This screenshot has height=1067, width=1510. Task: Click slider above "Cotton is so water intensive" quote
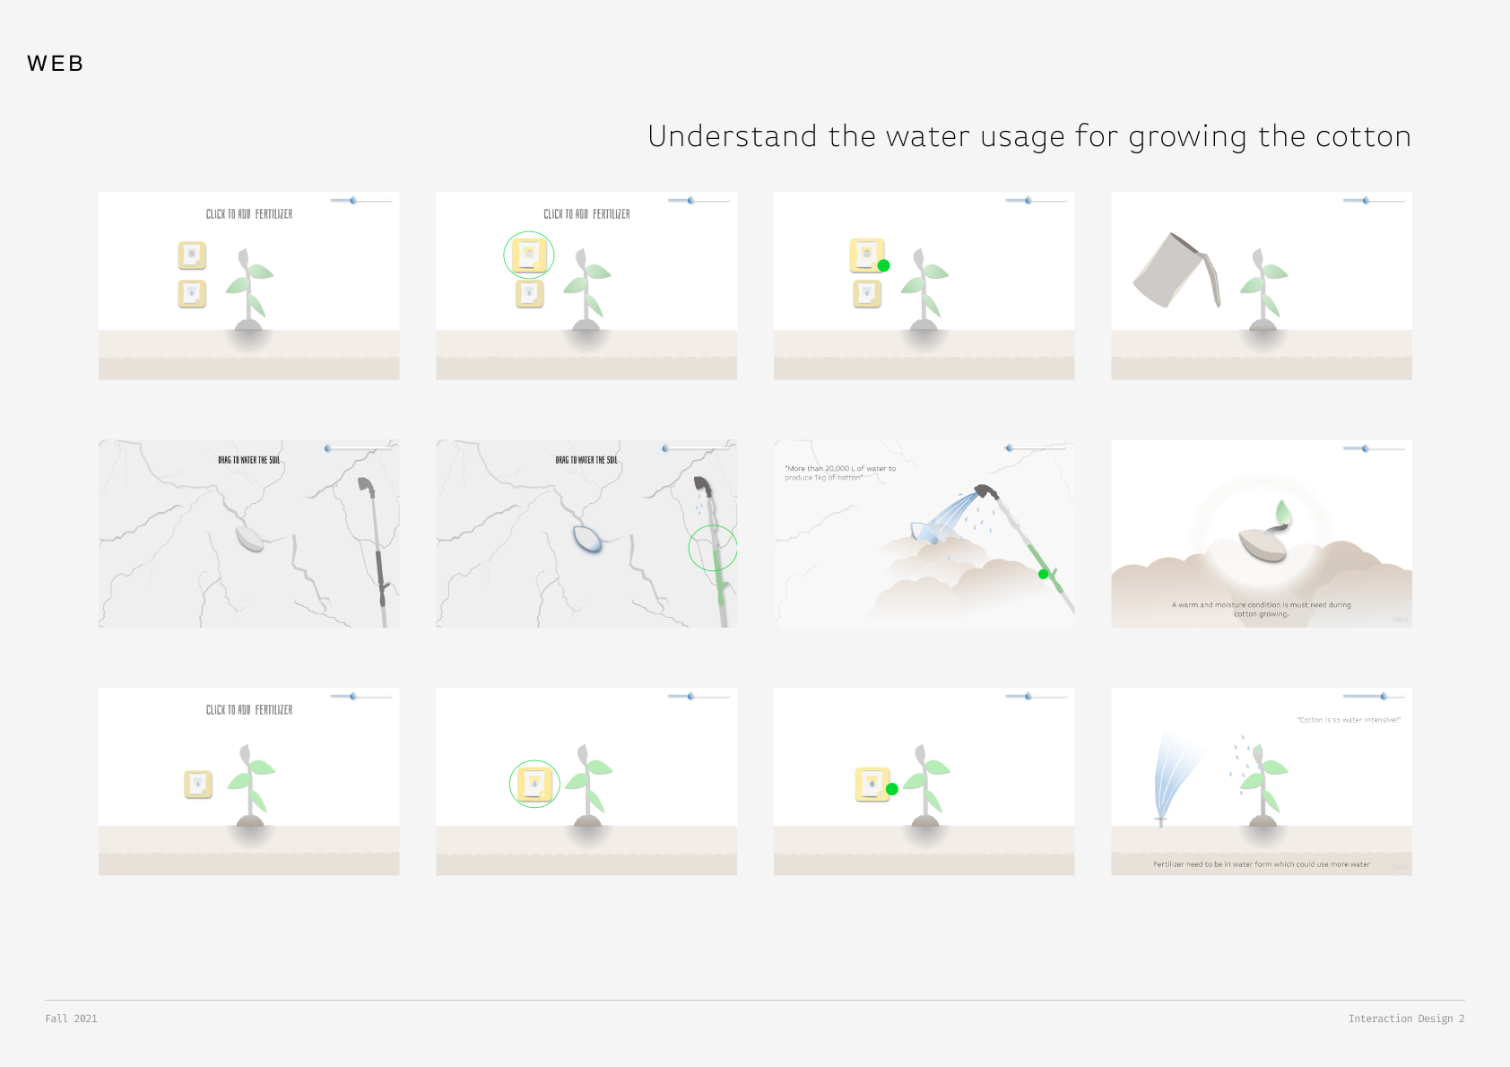(1384, 696)
